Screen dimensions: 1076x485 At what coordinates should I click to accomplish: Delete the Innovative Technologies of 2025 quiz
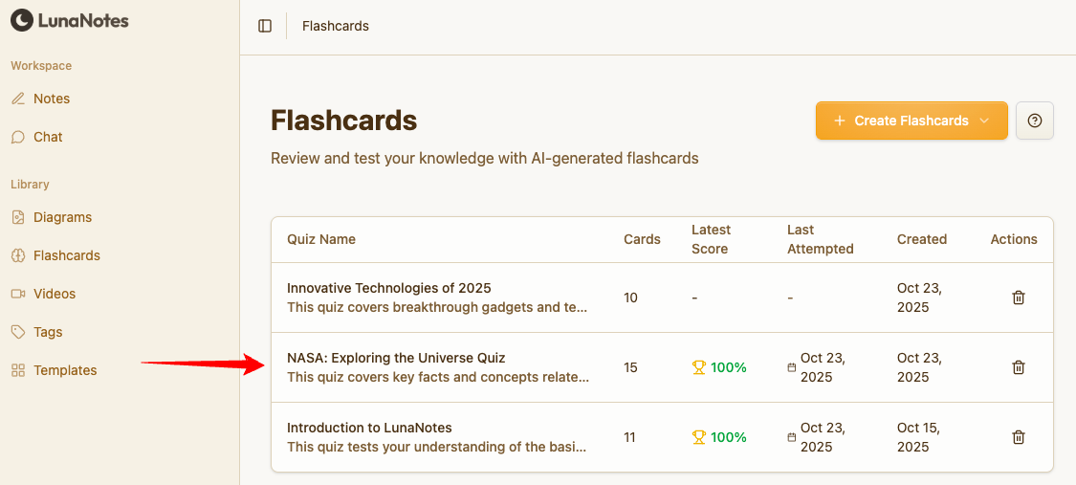[x=1019, y=298]
